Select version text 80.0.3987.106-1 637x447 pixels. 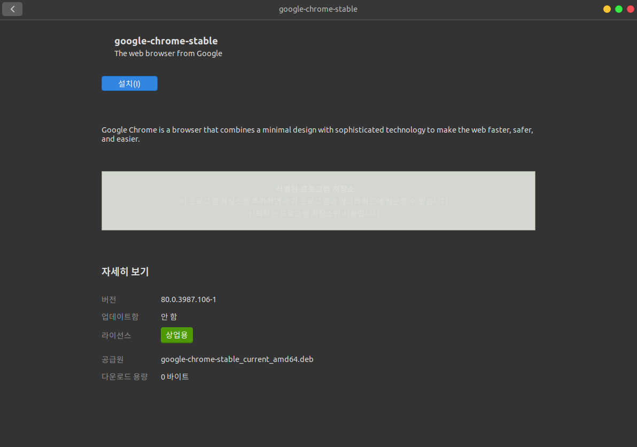click(189, 299)
